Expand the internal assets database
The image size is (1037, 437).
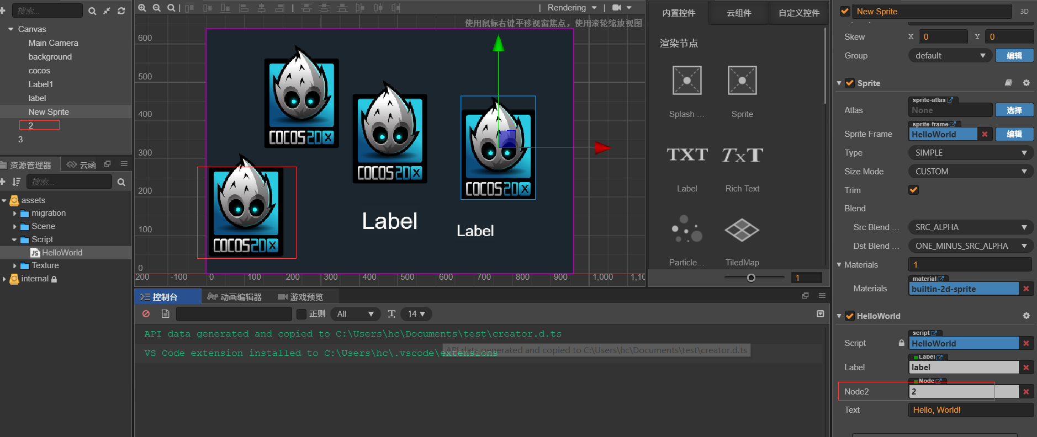tap(4, 279)
